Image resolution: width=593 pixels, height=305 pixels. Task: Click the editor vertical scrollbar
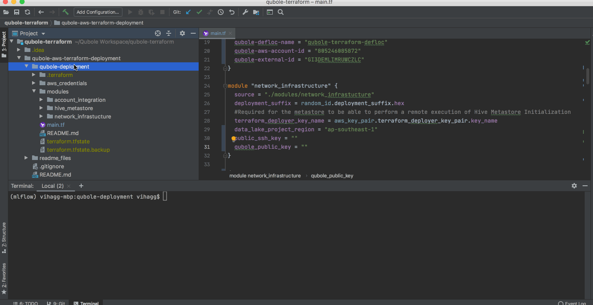click(x=588, y=76)
